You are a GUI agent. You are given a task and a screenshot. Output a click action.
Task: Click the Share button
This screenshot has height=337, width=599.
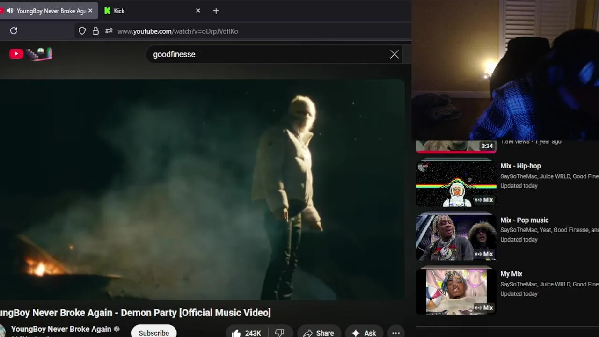[319, 333]
